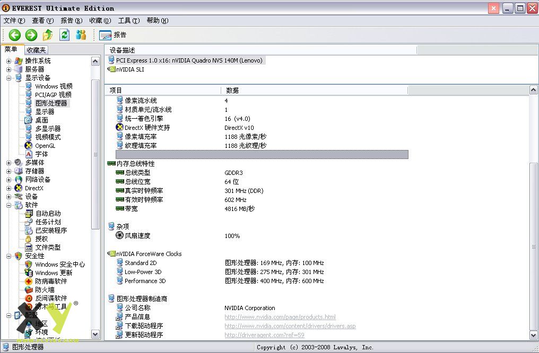Click up arrow of tree pane scrollbar
Screen dimensions: 539x353
pos(95,61)
